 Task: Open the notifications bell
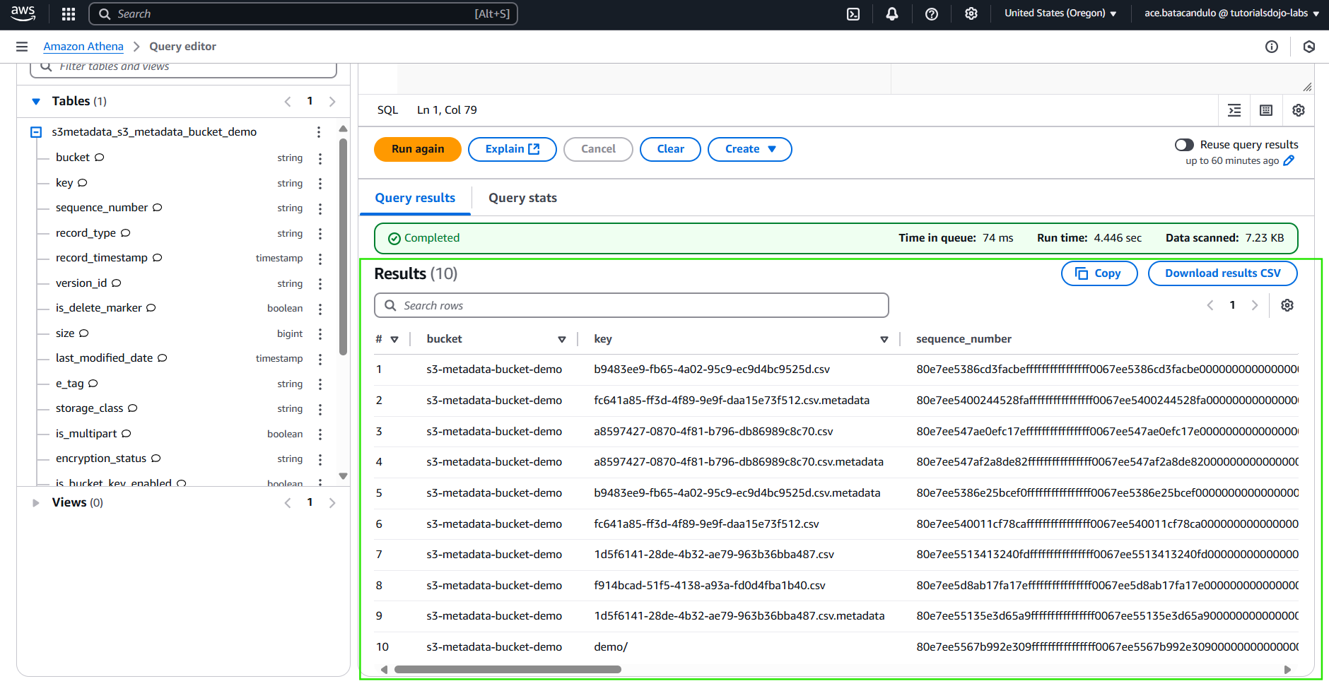892,14
